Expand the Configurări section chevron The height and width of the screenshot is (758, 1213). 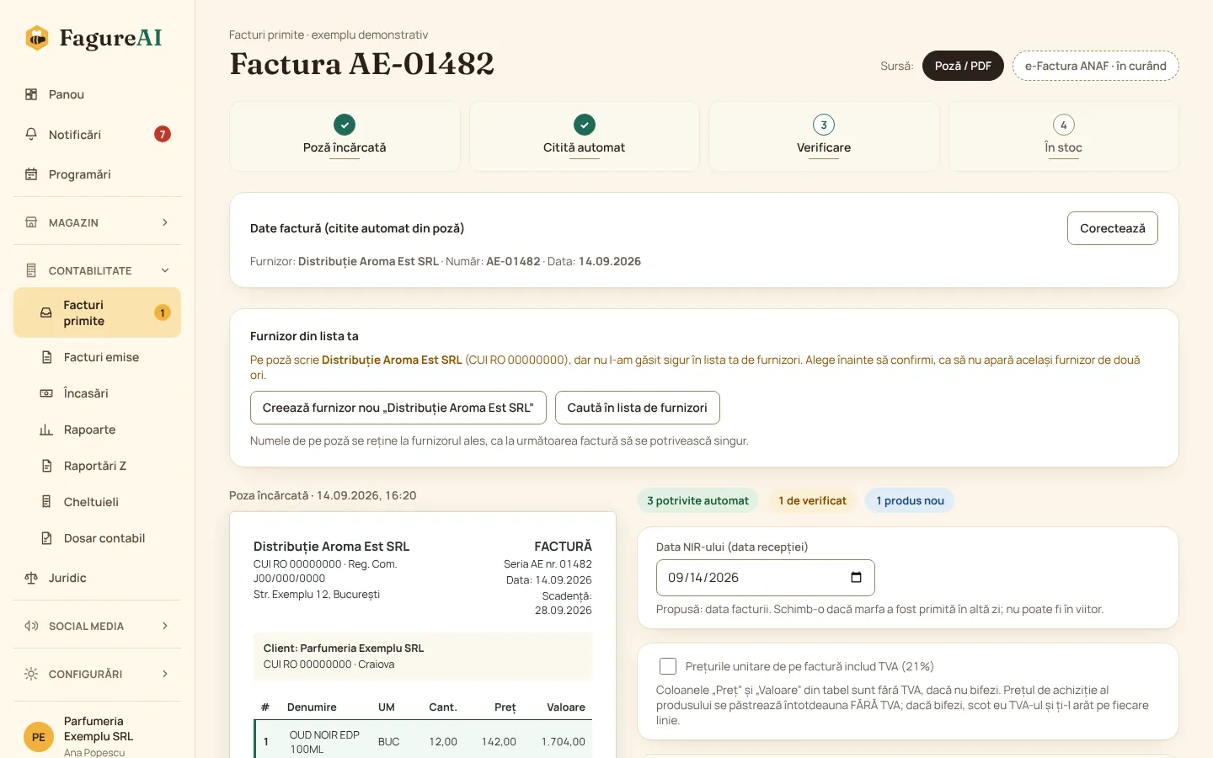pyautogui.click(x=165, y=674)
